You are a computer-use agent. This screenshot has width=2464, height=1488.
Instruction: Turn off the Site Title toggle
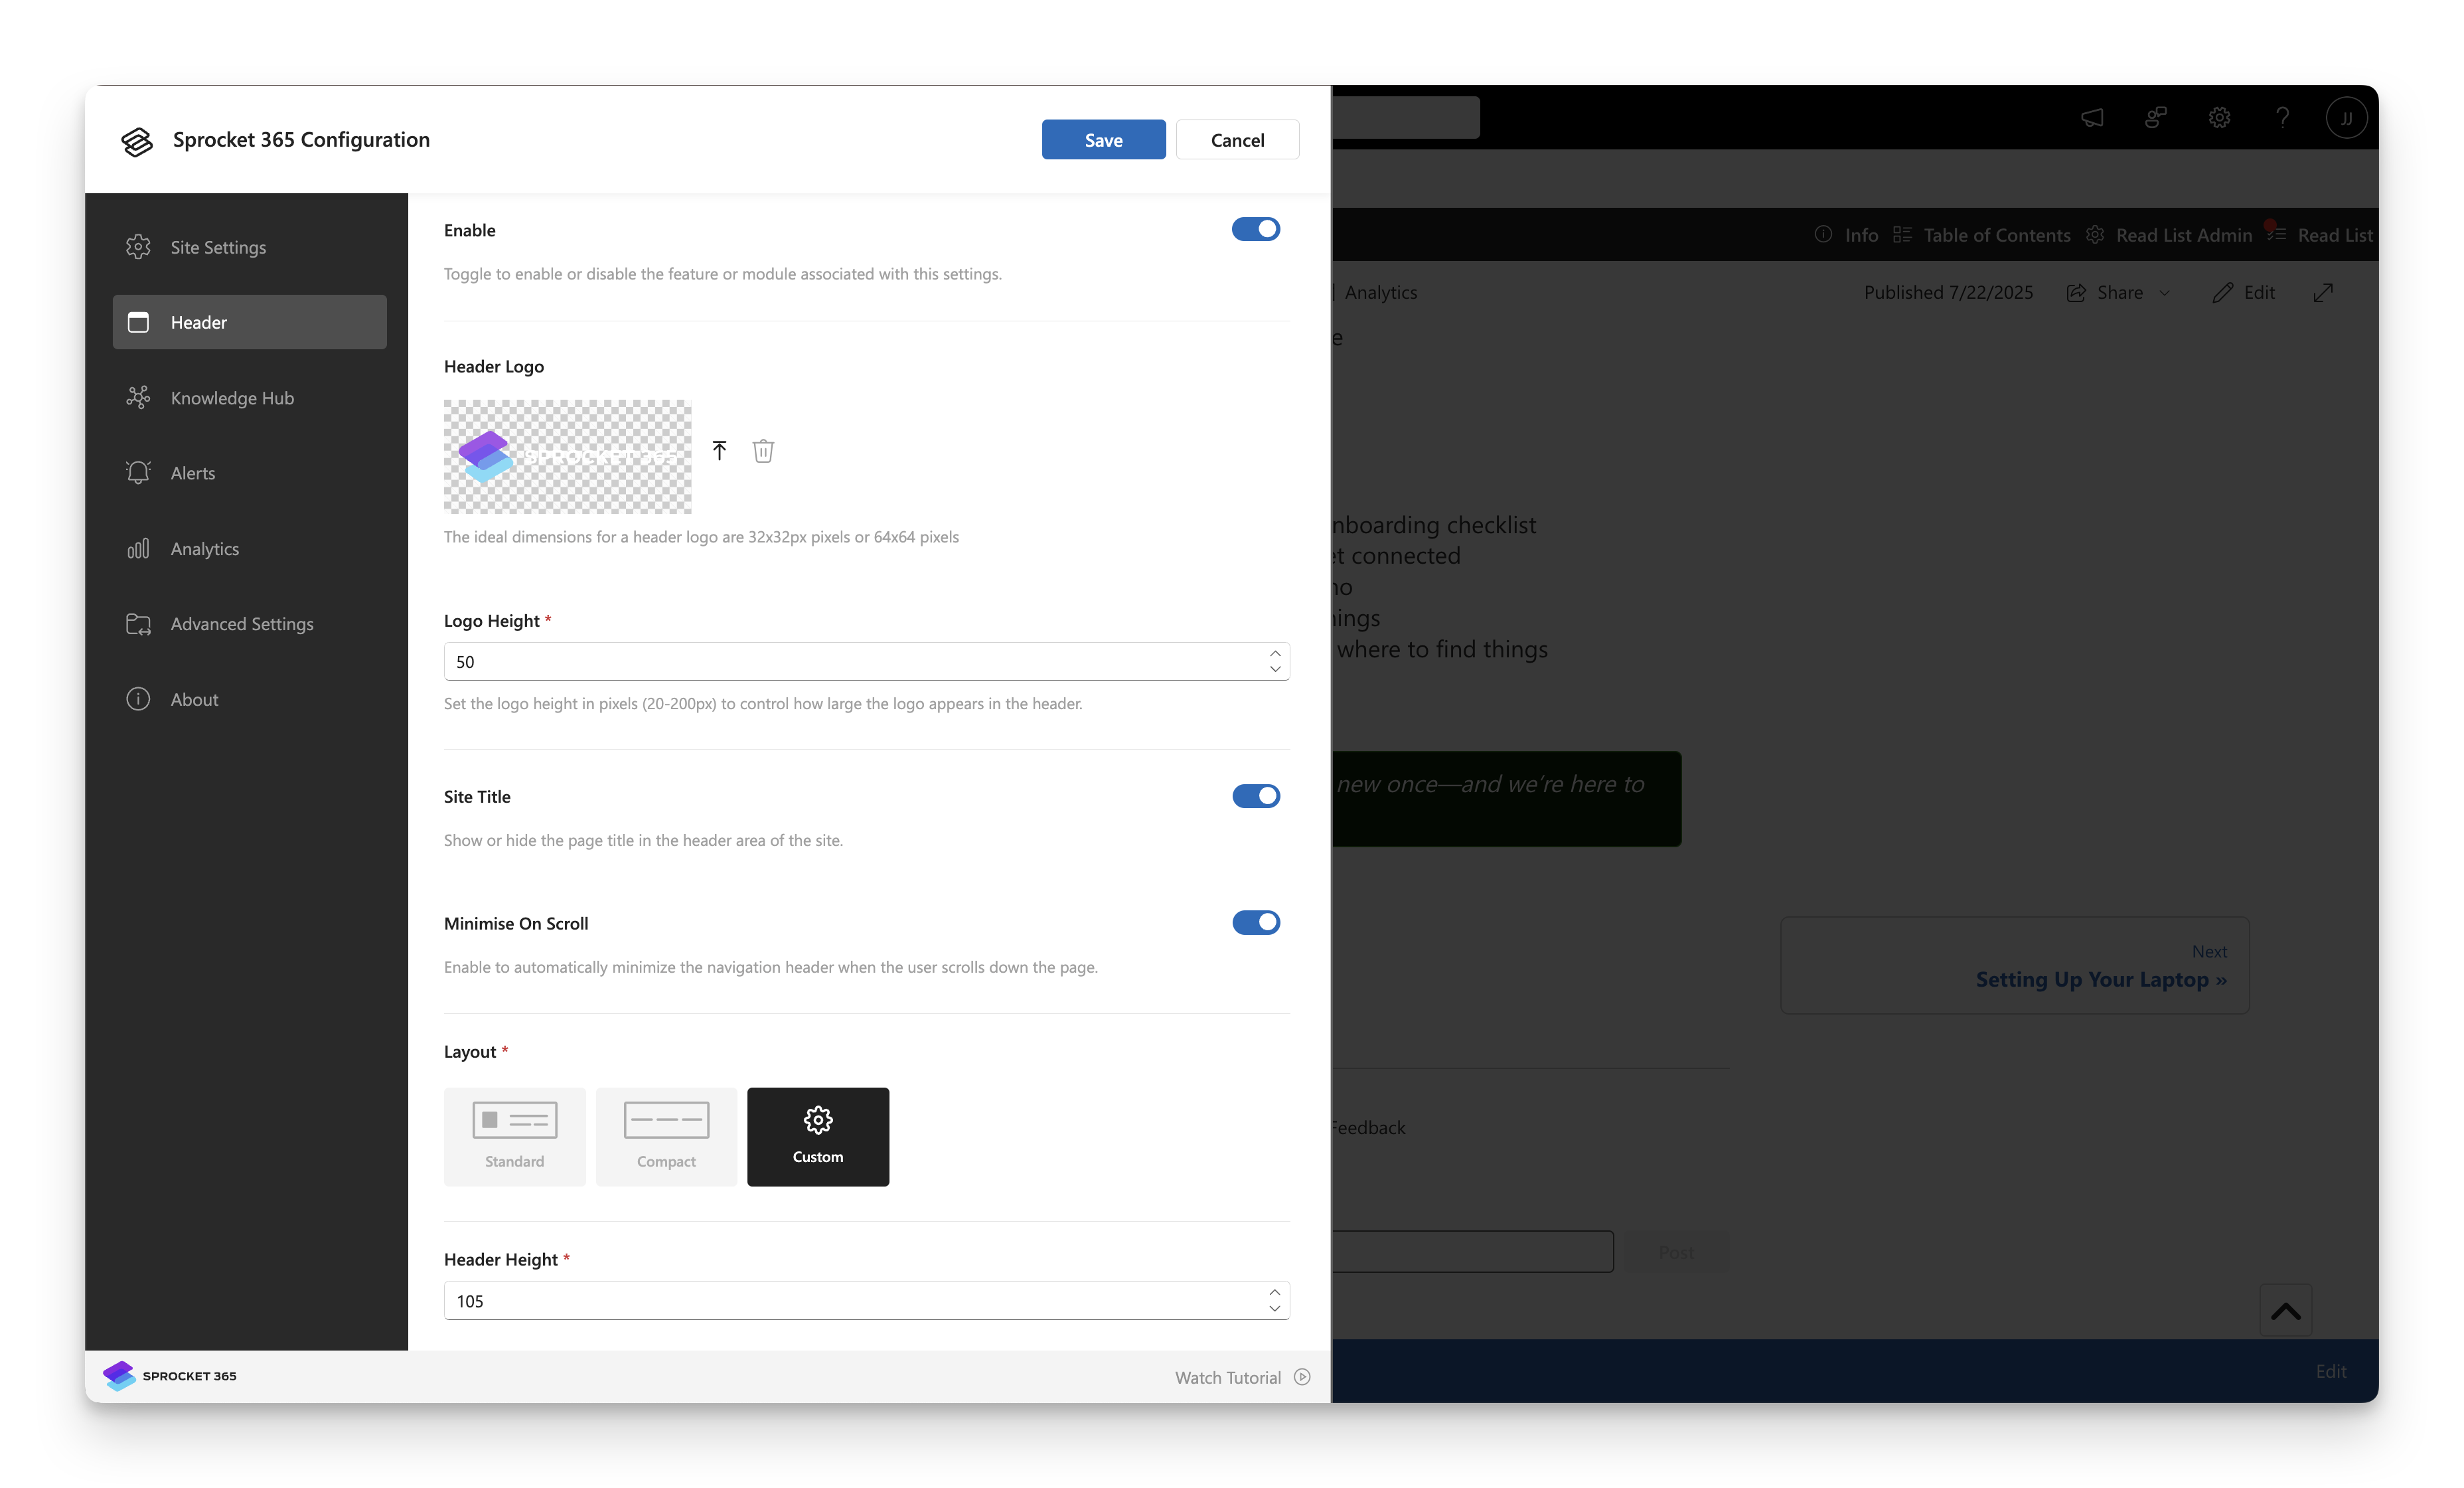(1255, 796)
